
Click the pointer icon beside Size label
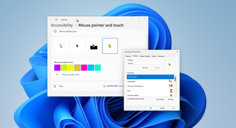coord(55,86)
